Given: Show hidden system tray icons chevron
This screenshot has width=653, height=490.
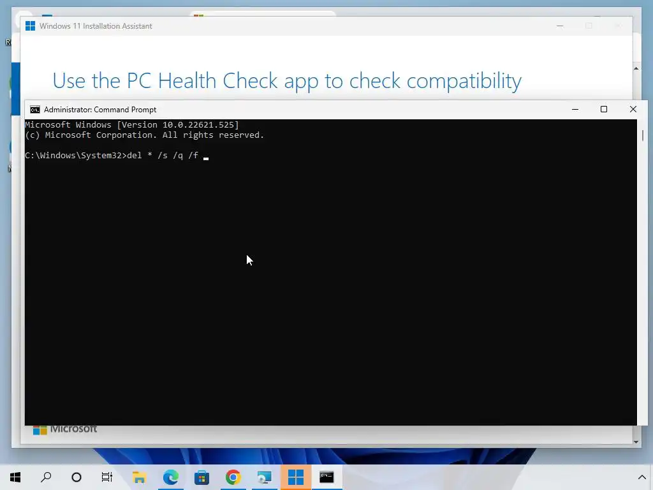Looking at the screenshot, I should coord(642,477).
